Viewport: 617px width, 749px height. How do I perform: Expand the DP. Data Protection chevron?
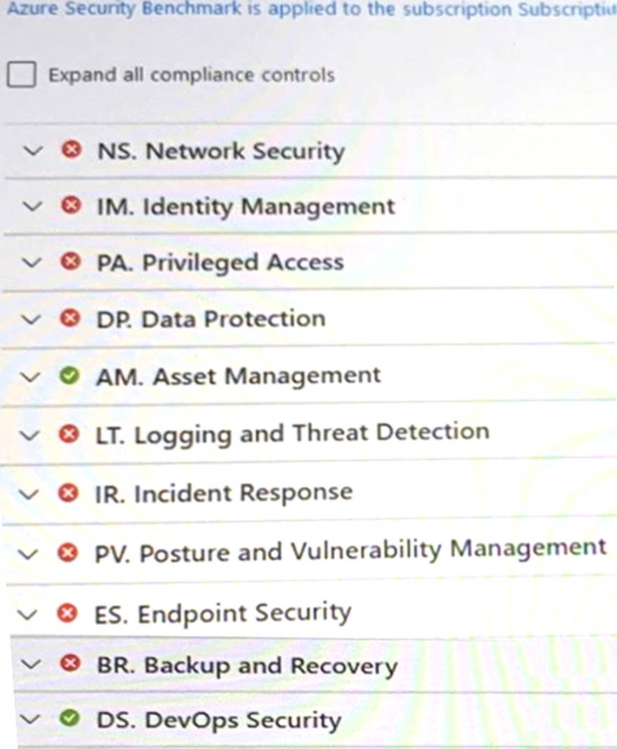(x=30, y=319)
